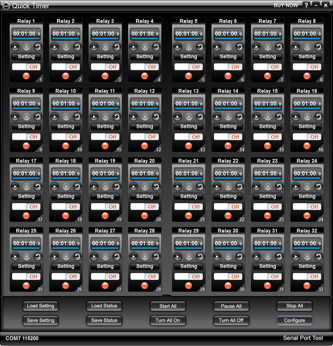Open the Configure dialog
This screenshot has width=333, height=346.
[x=295, y=320]
